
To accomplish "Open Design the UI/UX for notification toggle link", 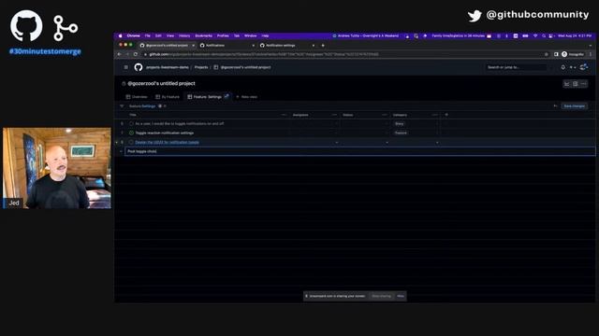I will (167, 143).
